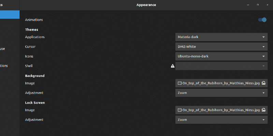Screen dimensions: 273x136
Task: Open the Icons theme dropdown showing Ubuntu-mono-dark
Action: (x=221, y=56)
